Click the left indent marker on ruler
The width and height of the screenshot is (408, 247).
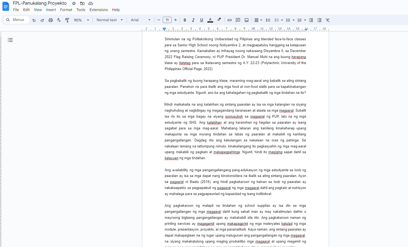164,29
